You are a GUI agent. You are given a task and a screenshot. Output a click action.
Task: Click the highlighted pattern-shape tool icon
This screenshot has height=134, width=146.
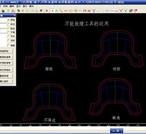coord(126,11)
